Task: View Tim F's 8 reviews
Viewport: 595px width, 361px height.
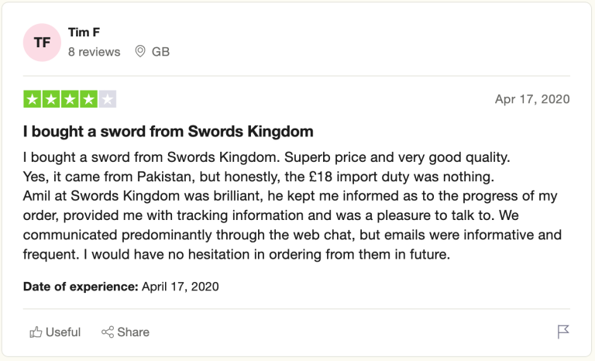Action: [94, 52]
